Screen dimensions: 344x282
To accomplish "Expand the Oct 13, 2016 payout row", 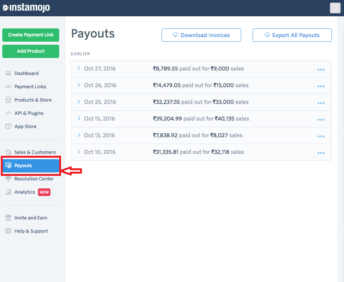I will (x=79, y=135).
